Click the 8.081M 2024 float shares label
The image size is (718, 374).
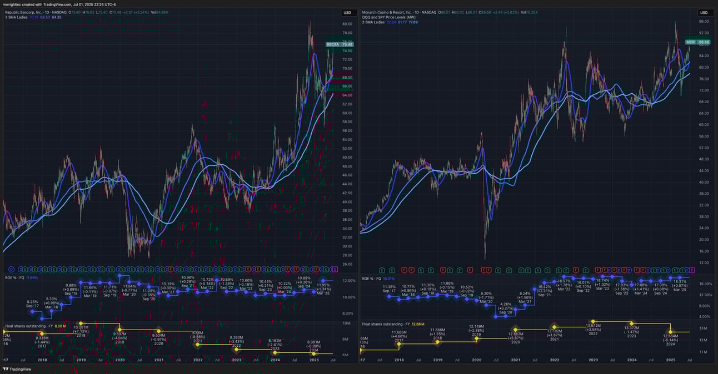(313, 346)
